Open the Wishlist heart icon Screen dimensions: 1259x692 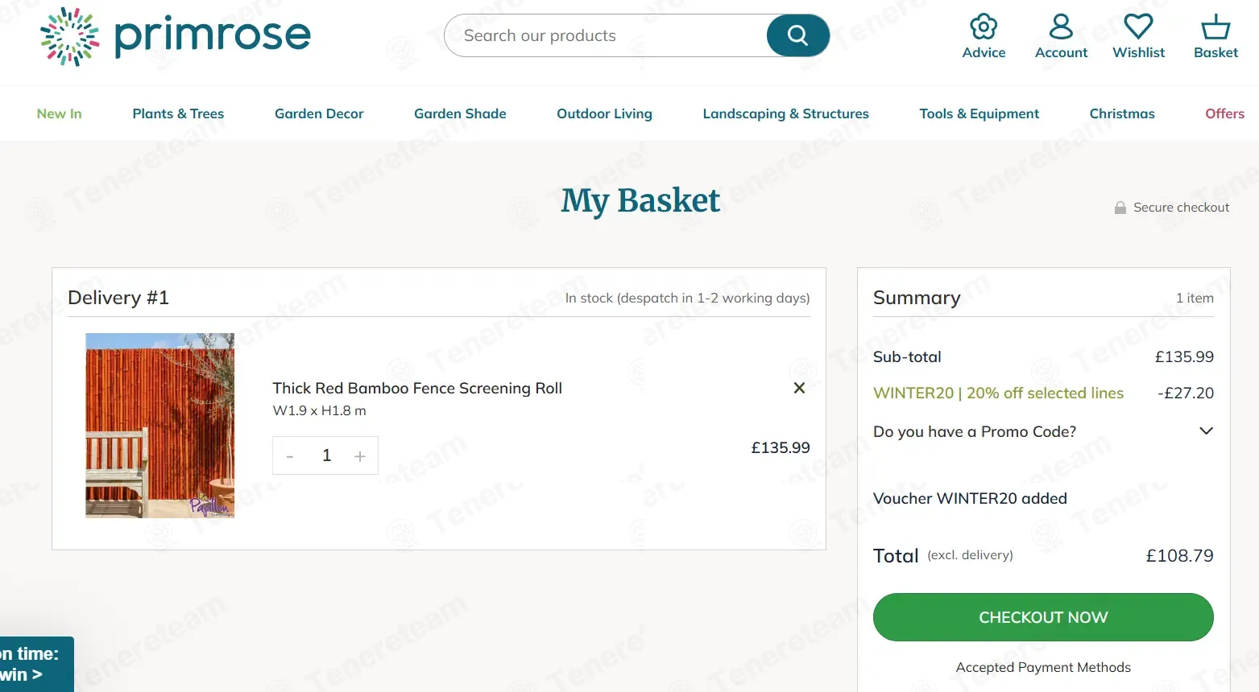point(1138,27)
